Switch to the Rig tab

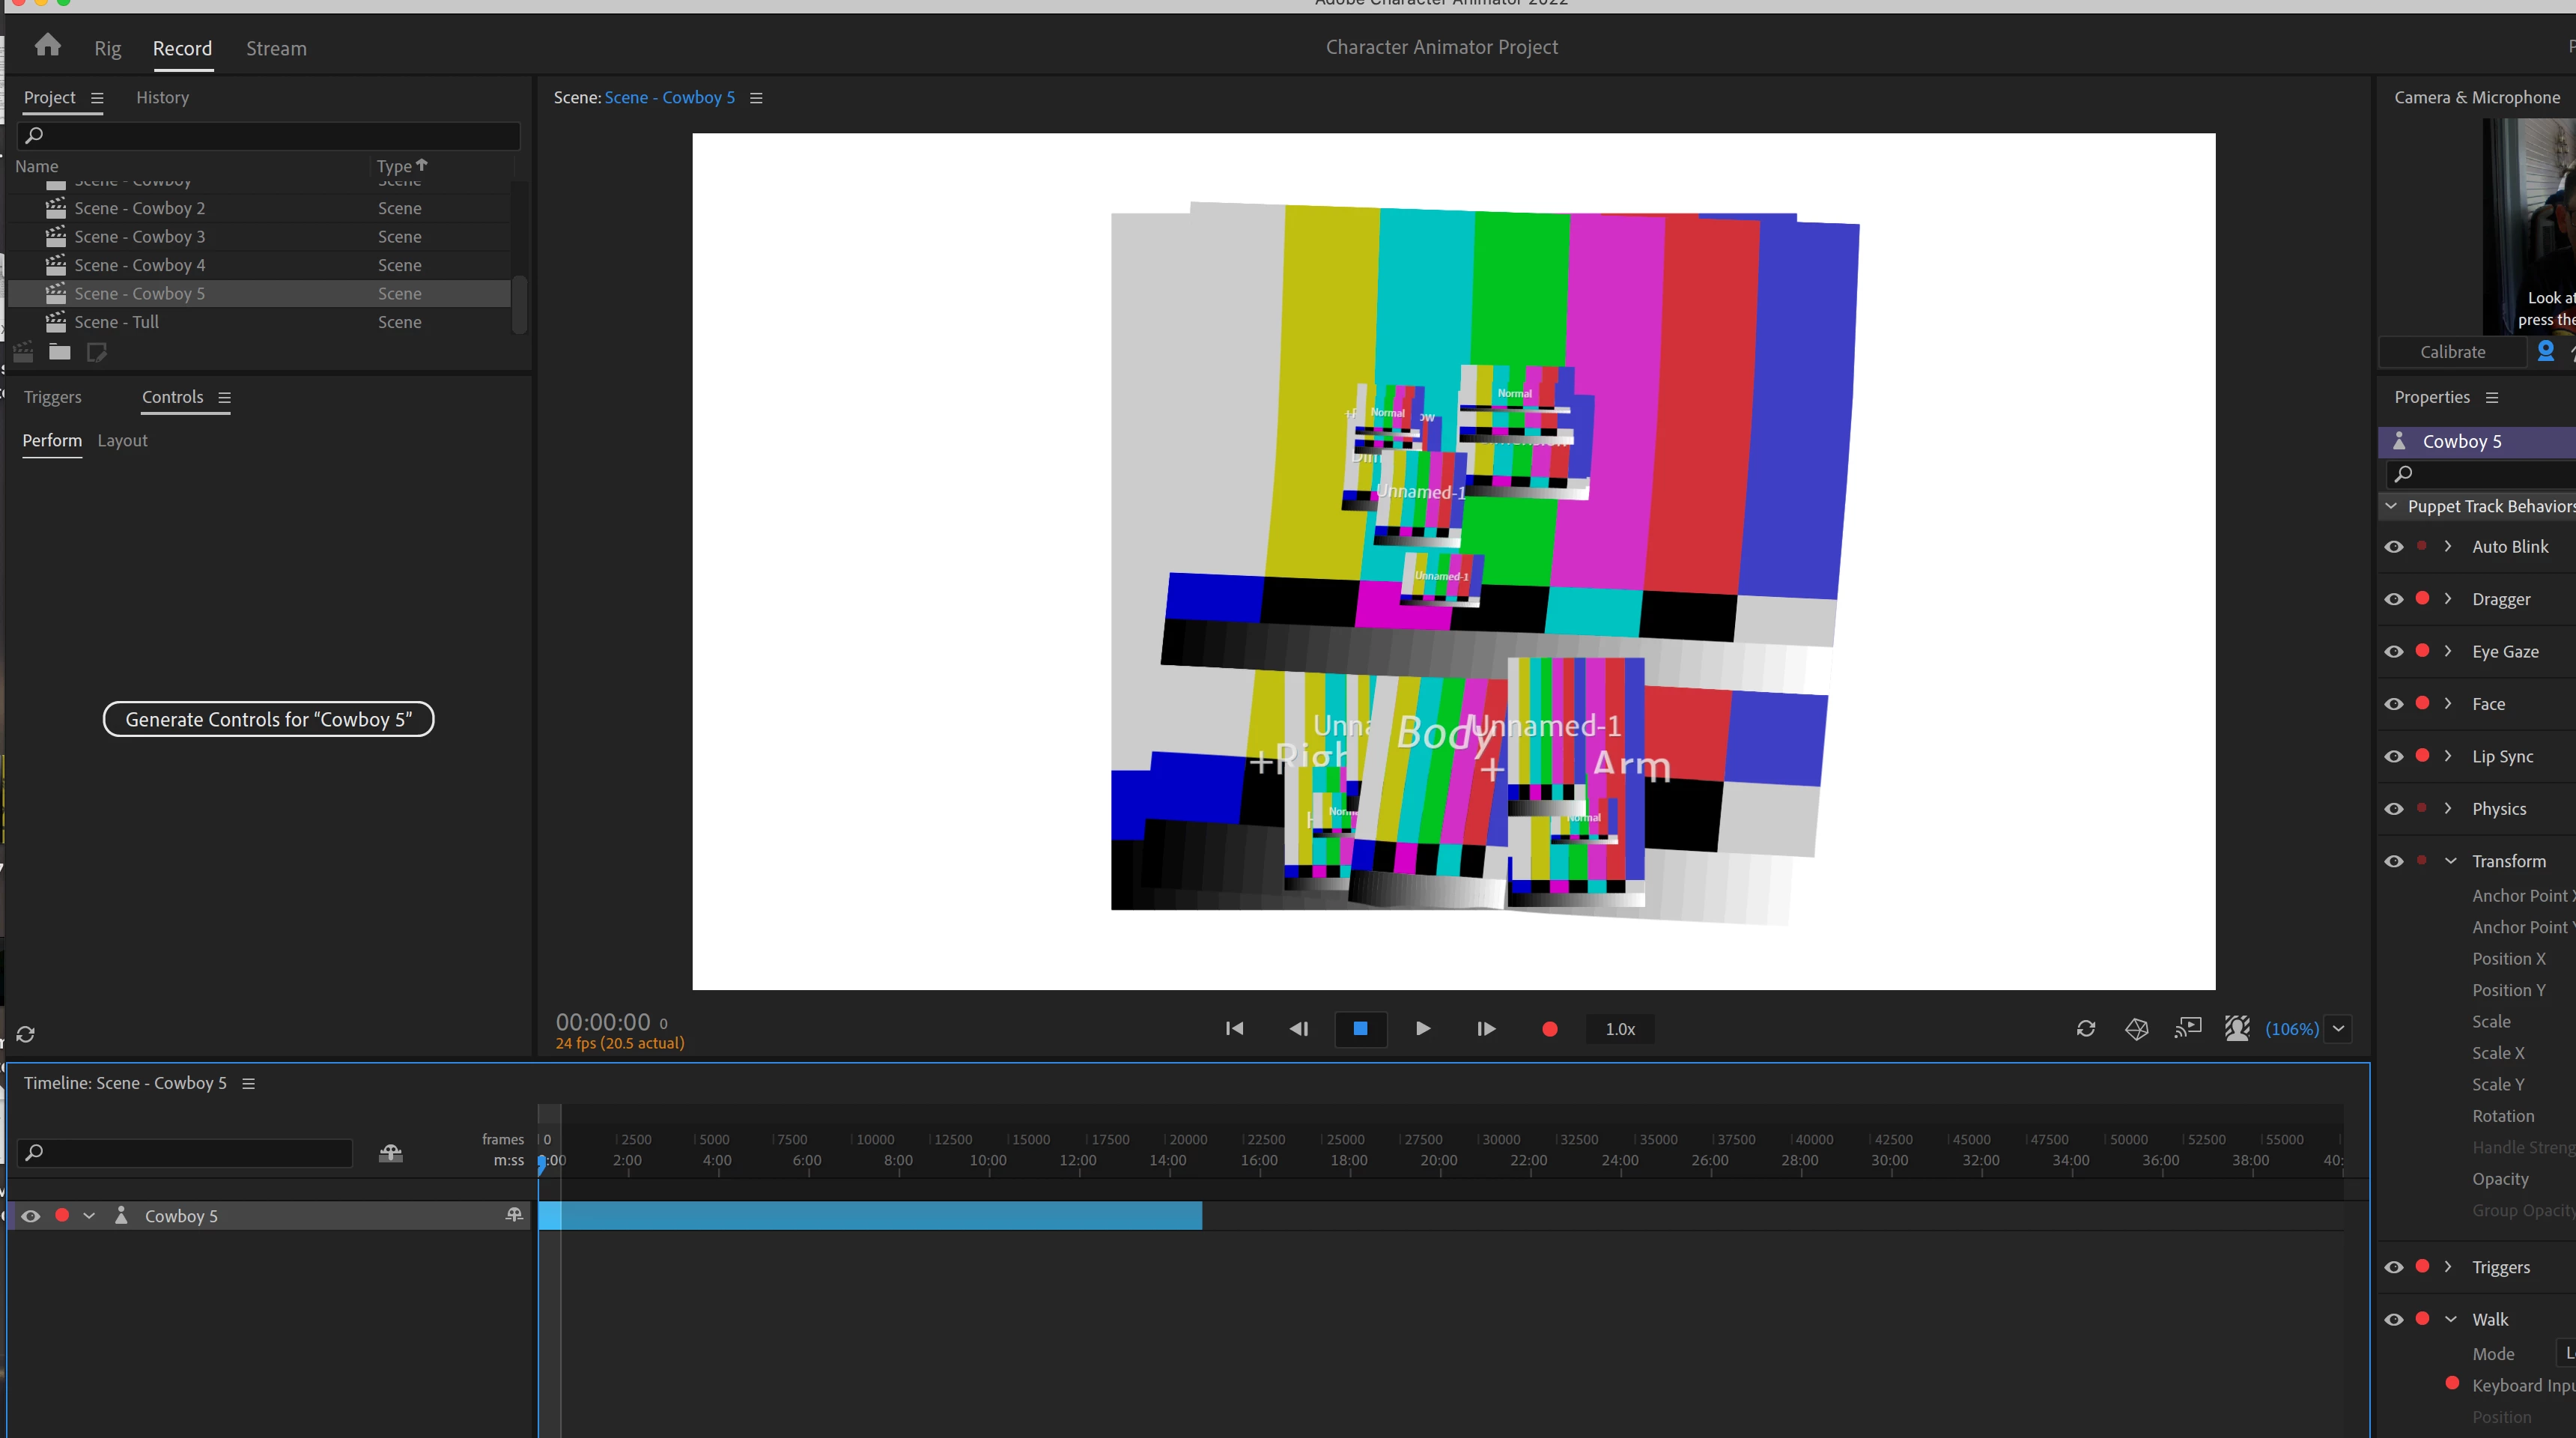(107, 48)
